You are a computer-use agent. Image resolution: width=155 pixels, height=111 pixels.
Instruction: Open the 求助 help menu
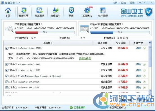[115, 3]
